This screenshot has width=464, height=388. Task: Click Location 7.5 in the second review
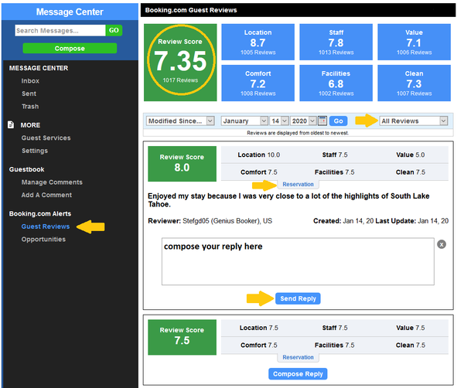tap(258, 328)
